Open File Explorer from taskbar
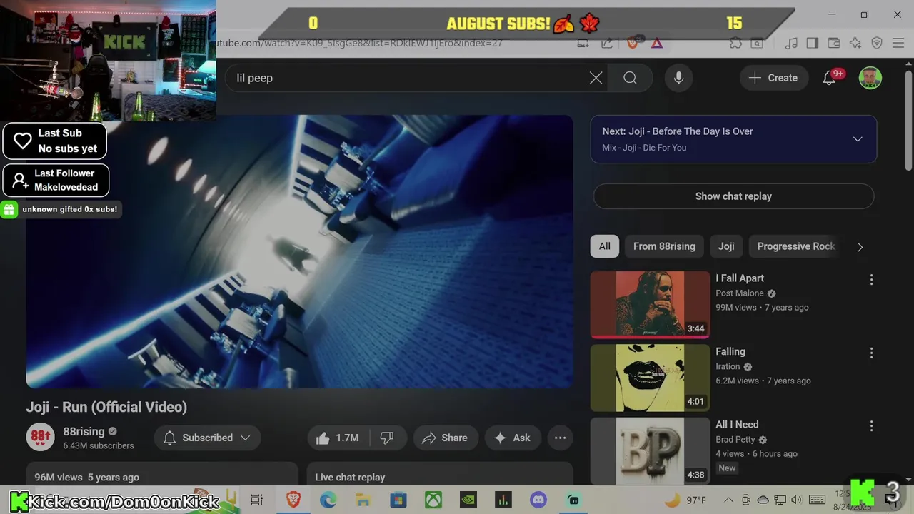Image resolution: width=914 pixels, height=514 pixels. (363, 500)
